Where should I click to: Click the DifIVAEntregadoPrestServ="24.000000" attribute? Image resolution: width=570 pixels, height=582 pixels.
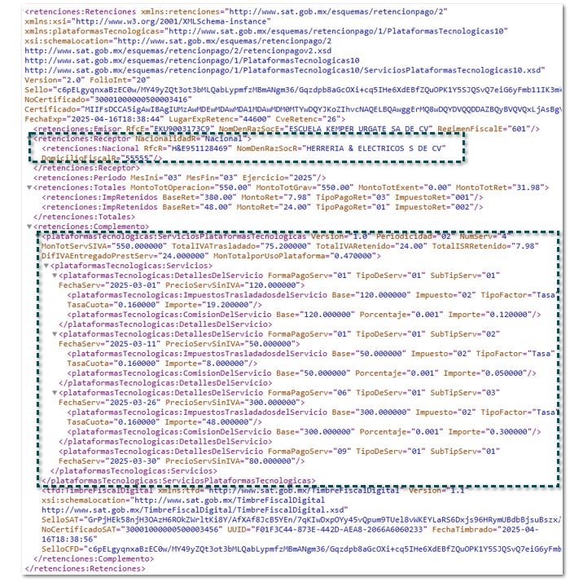tap(125, 256)
